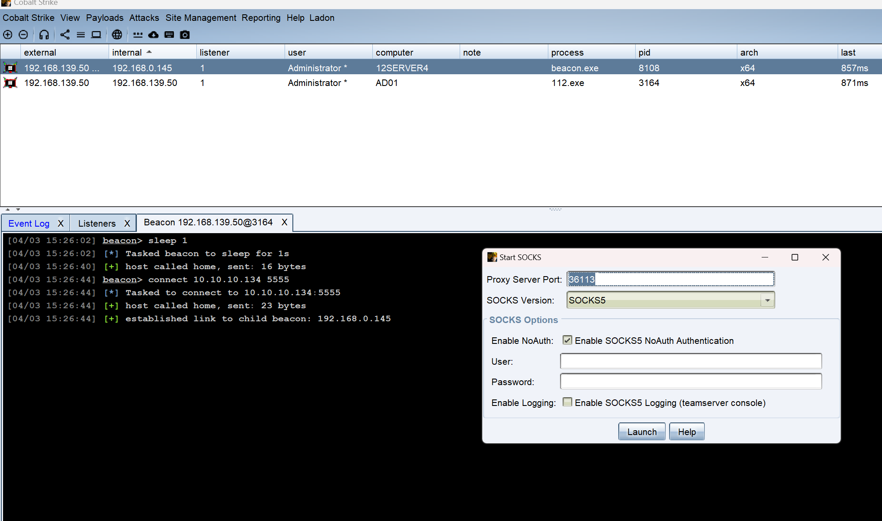The image size is (882, 521).
Task: Uncheck Enable SOCKS5 NoAuth Authentication
Action: click(x=567, y=340)
